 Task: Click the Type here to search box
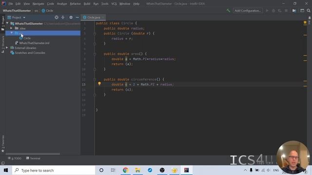pos(54,170)
